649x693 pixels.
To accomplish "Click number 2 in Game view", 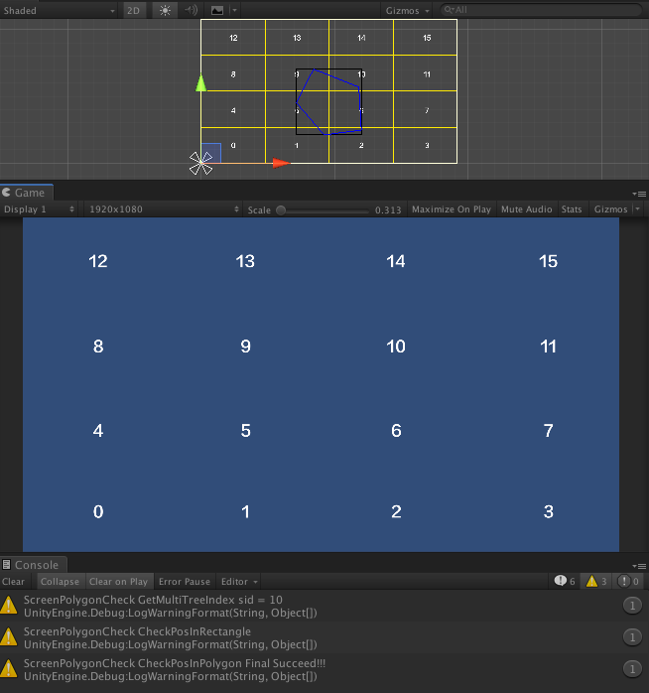I will coord(396,511).
